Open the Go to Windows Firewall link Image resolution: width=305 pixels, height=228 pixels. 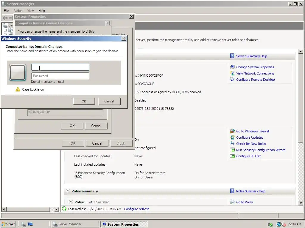[x=253, y=131]
